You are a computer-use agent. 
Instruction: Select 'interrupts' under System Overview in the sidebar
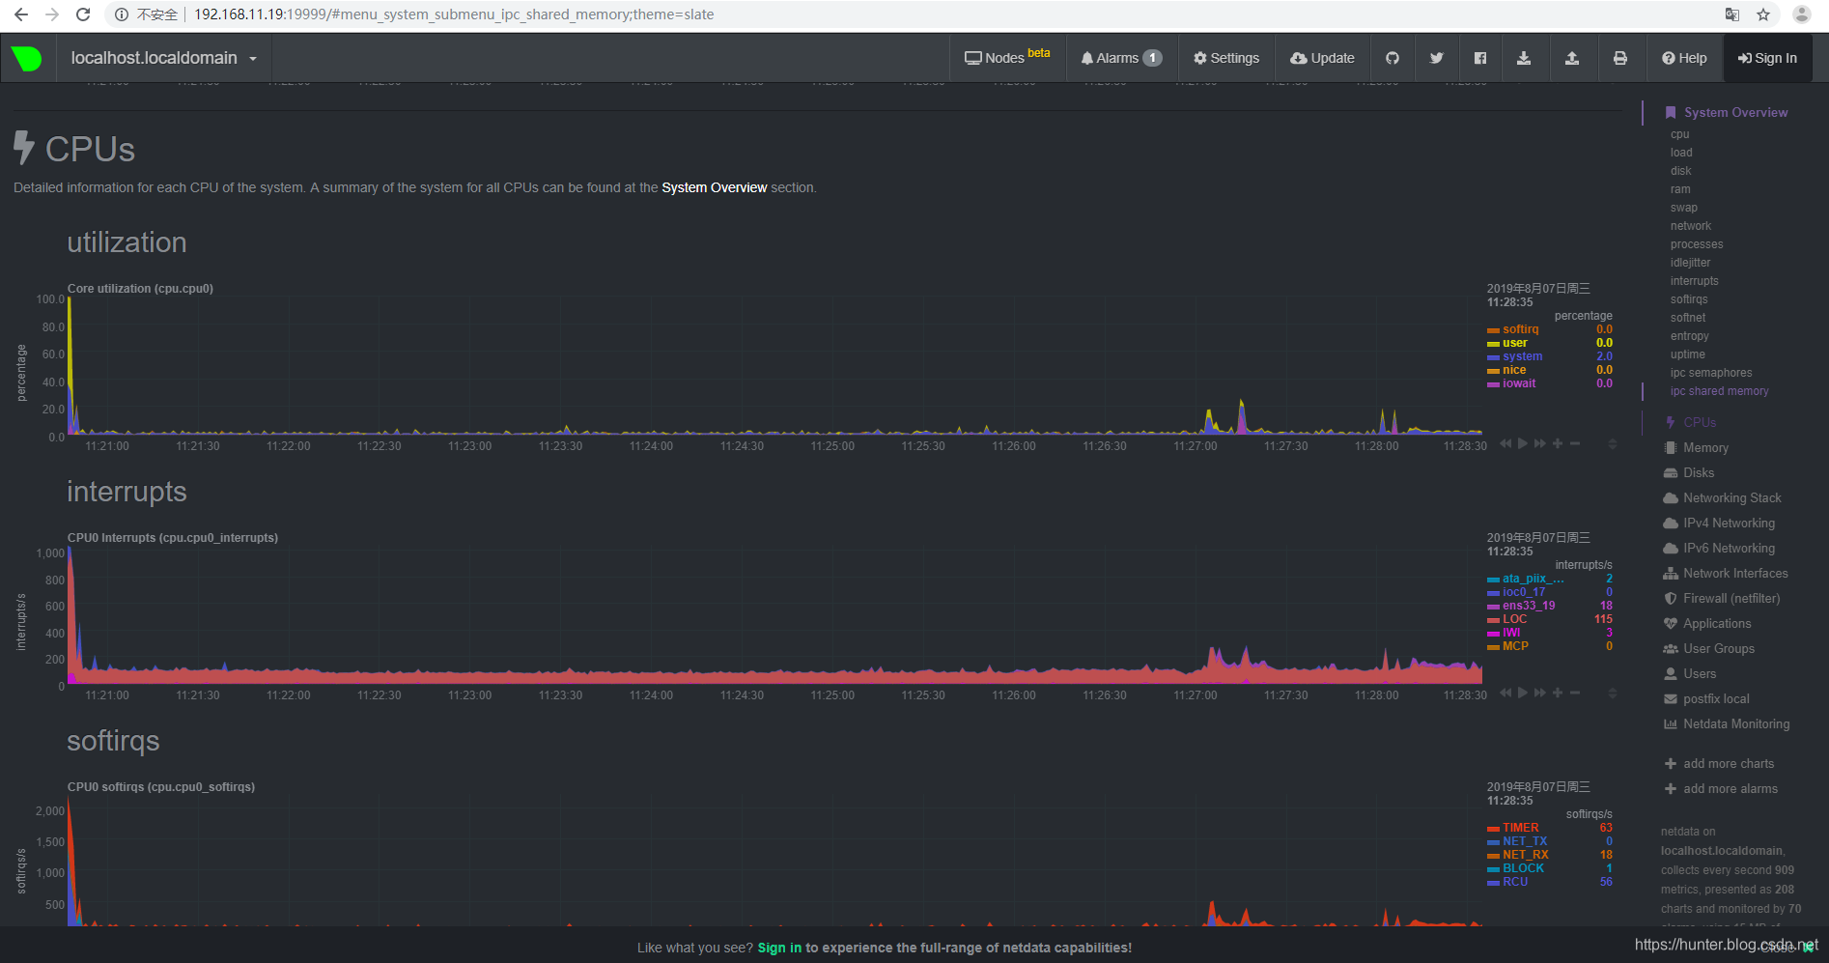click(1693, 280)
